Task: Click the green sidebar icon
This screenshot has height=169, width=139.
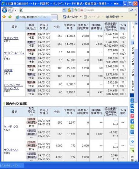Action: 132,127
